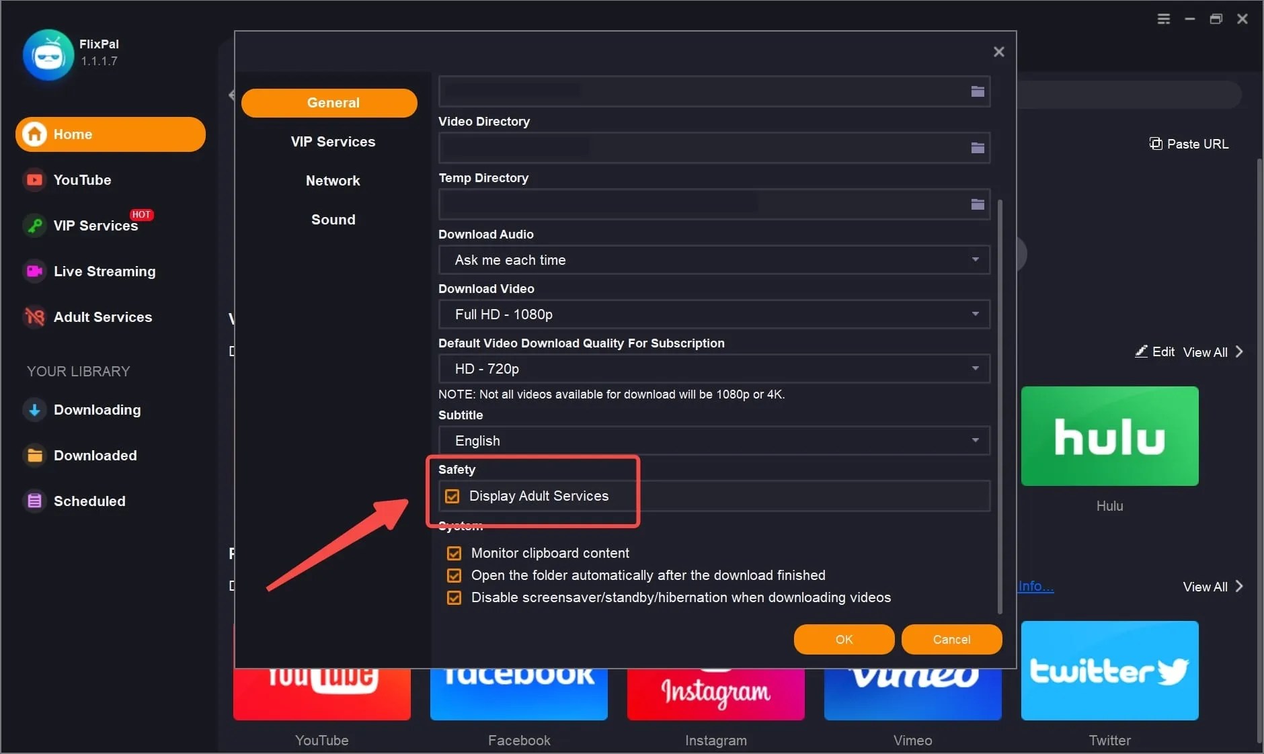Image resolution: width=1264 pixels, height=754 pixels.
Task: Click the Paste URL button
Action: pyautogui.click(x=1189, y=144)
